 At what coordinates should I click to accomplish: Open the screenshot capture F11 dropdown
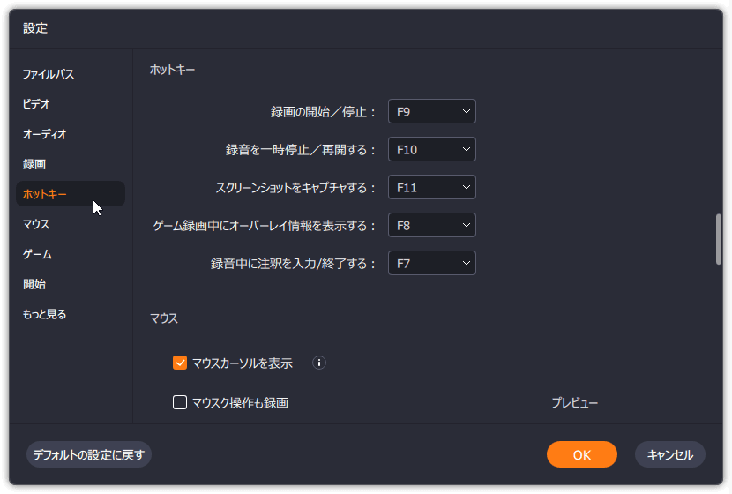pos(431,188)
